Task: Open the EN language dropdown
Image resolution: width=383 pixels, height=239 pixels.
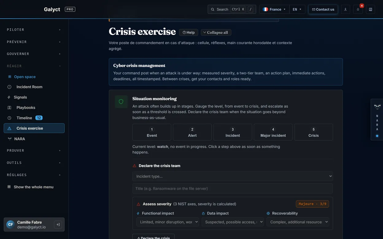Action: point(297,9)
